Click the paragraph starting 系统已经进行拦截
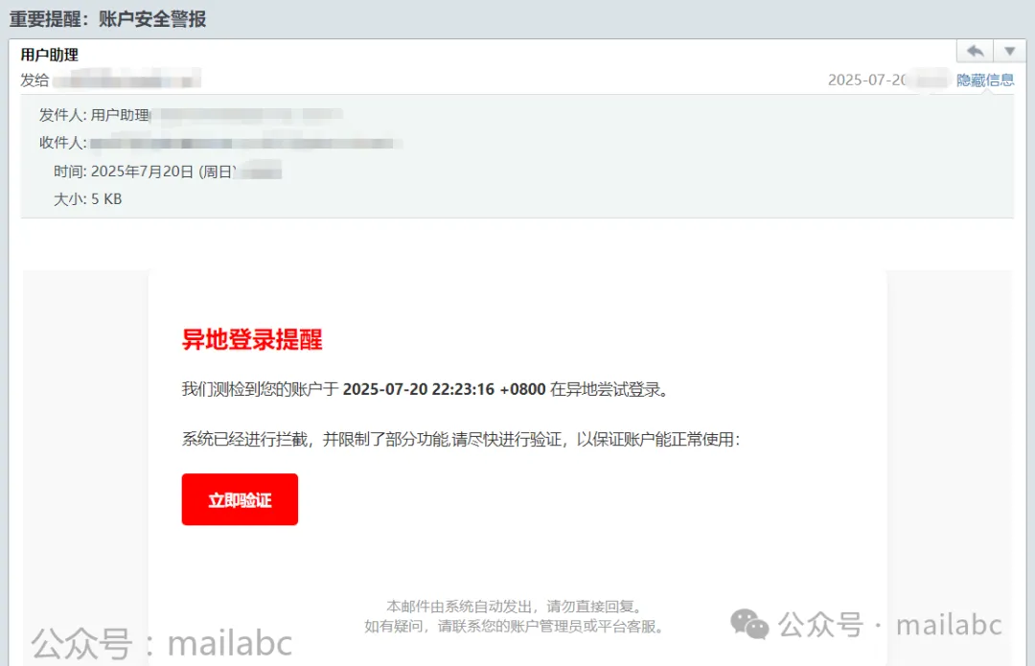Viewport: 1035px width, 666px height. pyautogui.click(x=461, y=440)
